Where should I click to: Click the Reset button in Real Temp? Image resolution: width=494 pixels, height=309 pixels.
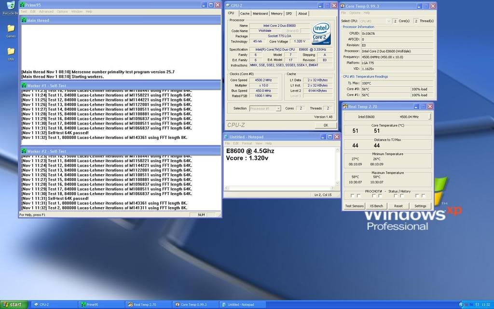tap(398, 206)
